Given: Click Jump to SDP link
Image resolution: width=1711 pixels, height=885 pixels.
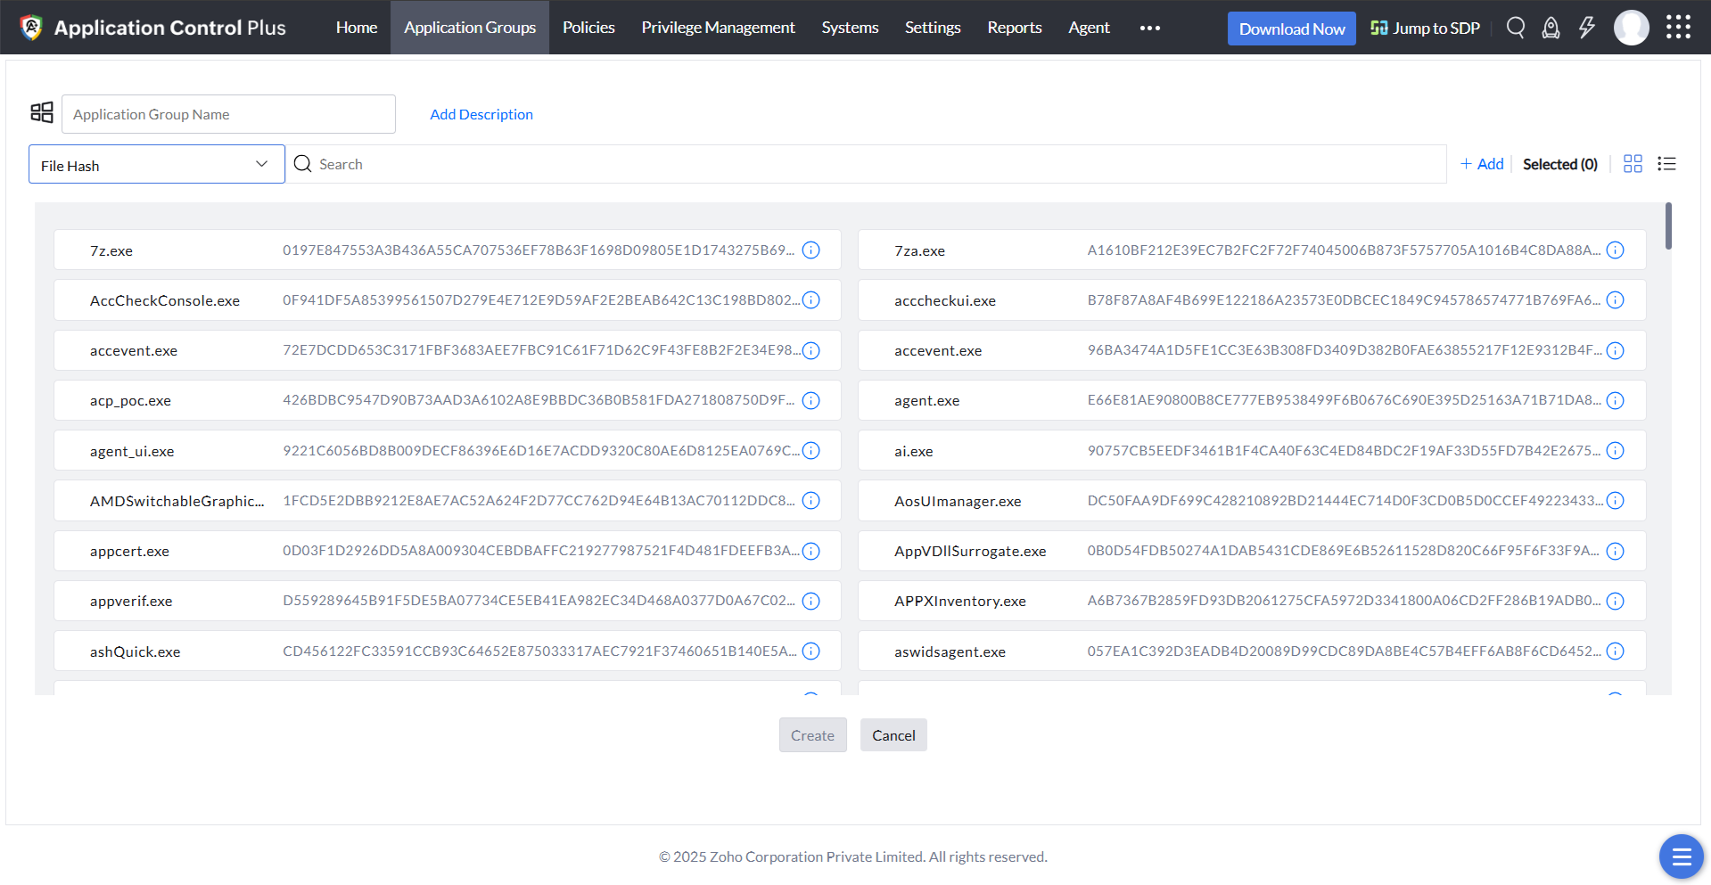Looking at the screenshot, I should tap(1425, 29).
